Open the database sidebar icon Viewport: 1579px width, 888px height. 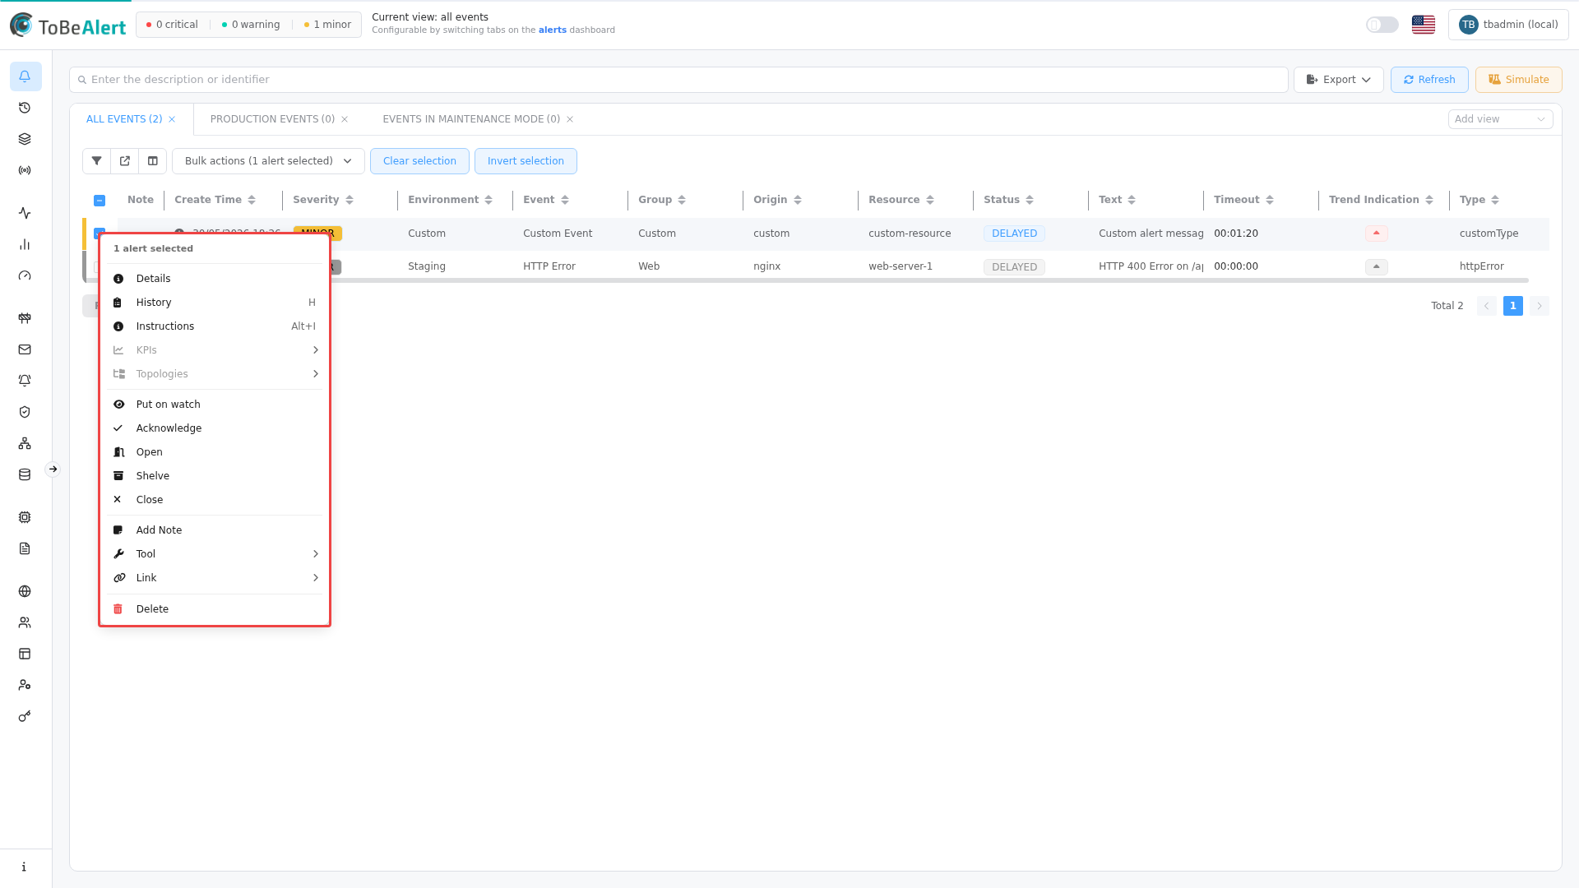25,474
